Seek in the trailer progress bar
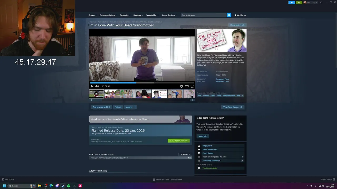337x189 pixels. 142,83
